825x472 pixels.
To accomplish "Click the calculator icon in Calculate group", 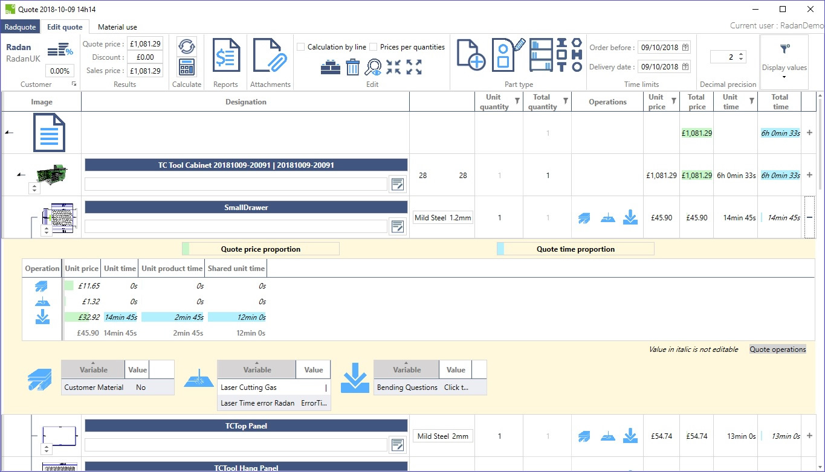I will [187, 67].
